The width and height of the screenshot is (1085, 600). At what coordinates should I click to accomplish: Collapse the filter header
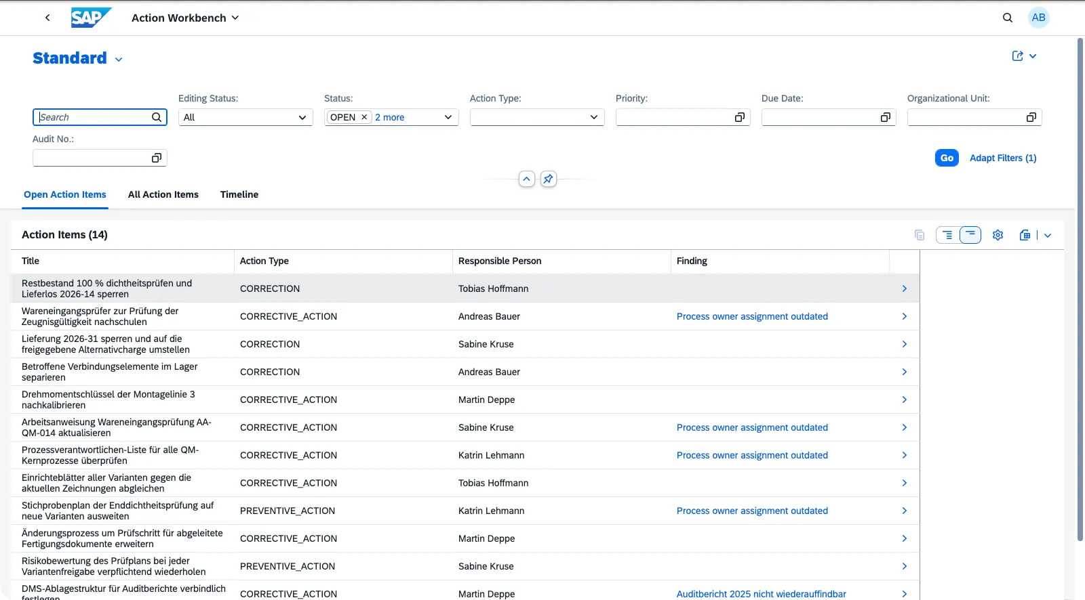(527, 179)
